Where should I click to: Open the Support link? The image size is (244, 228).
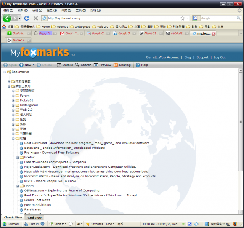coord(202,57)
